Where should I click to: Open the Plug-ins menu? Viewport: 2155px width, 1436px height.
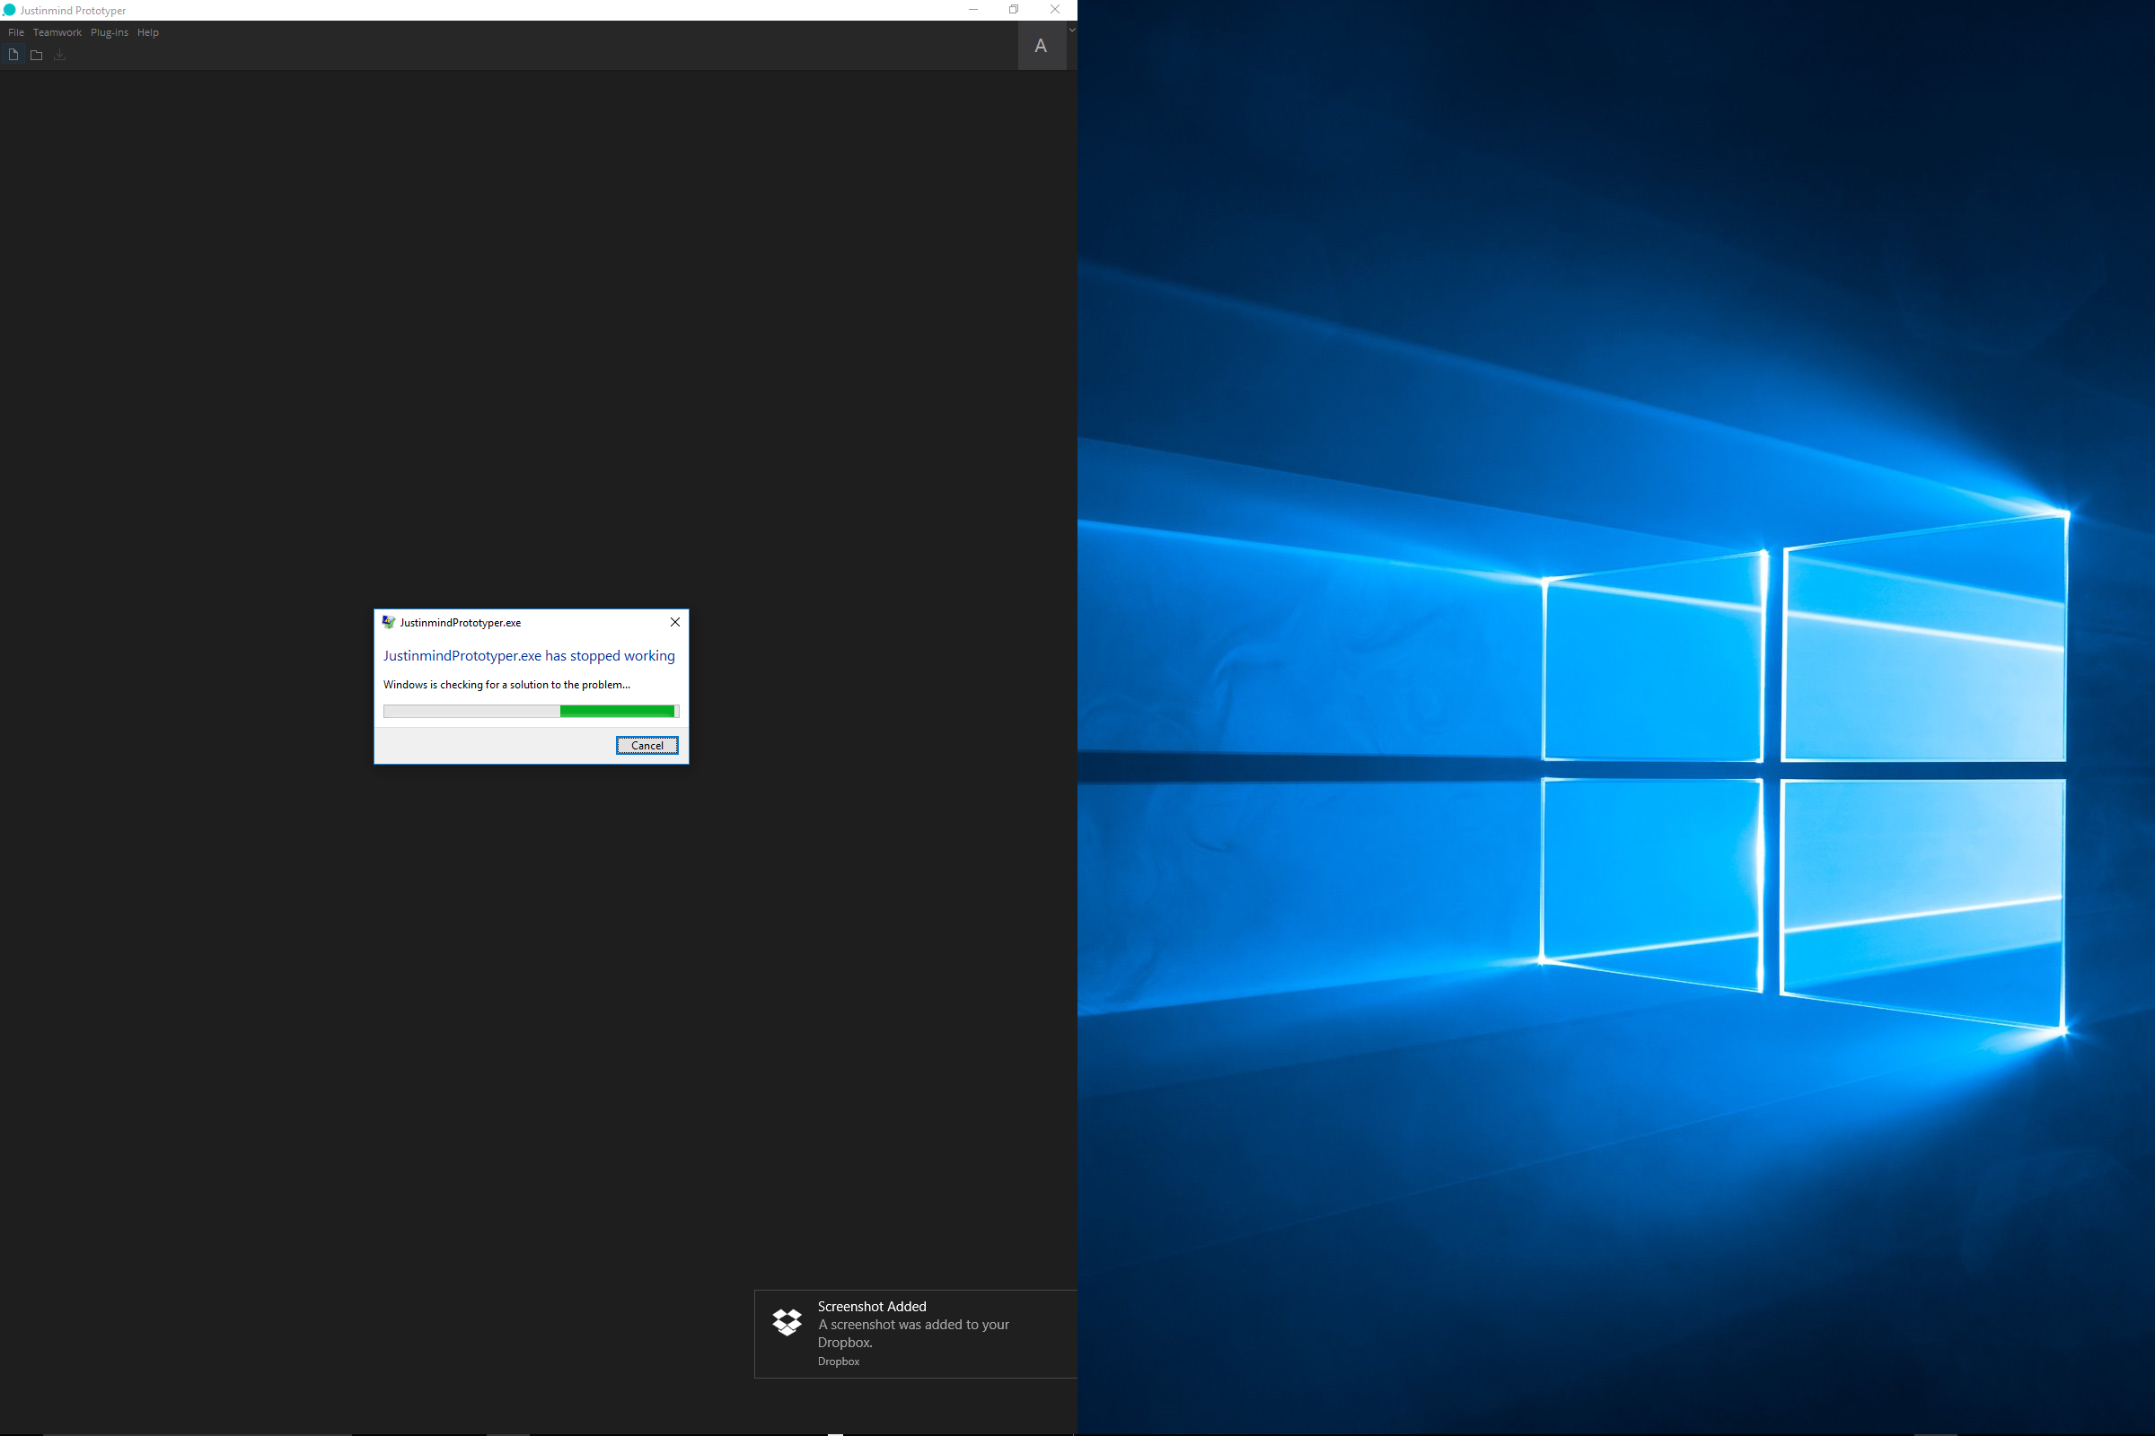point(109,32)
